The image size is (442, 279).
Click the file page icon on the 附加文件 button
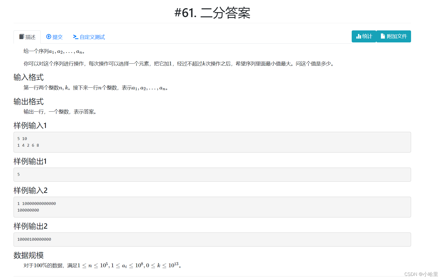[x=383, y=36]
